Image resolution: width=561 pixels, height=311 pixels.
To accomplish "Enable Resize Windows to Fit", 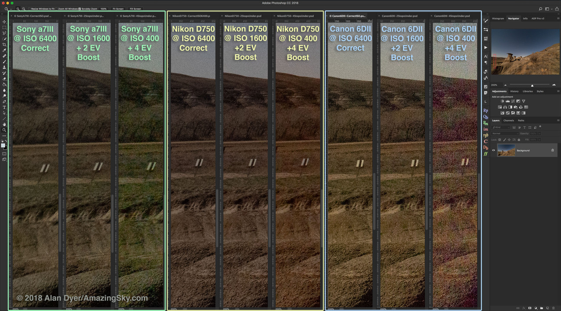I will pos(29,9).
